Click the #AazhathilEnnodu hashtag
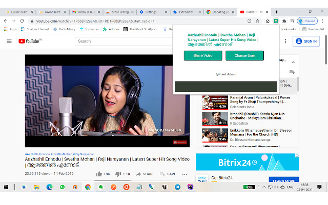 pyautogui.click(x=37, y=154)
